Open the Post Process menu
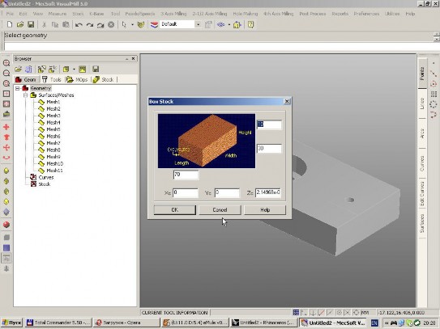 [x=312, y=14]
